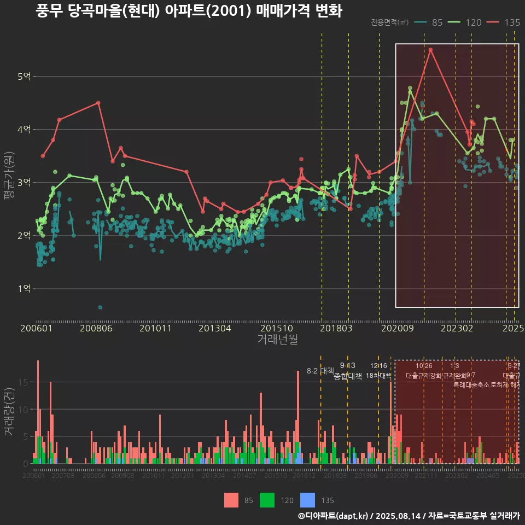The width and height of the screenshot is (525, 525).
Task: Click the 특례대출축소 annotation text
Action: pyautogui.click(x=471, y=385)
